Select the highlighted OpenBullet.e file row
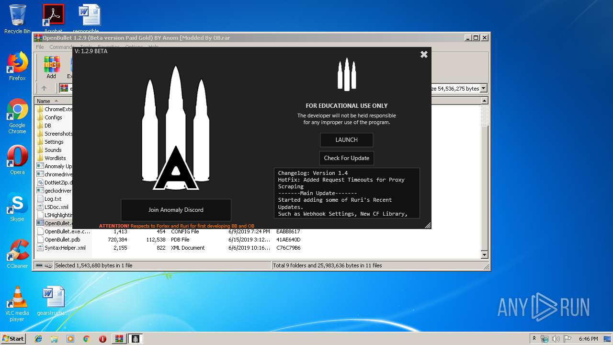613x345 pixels. [x=54, y=223]
